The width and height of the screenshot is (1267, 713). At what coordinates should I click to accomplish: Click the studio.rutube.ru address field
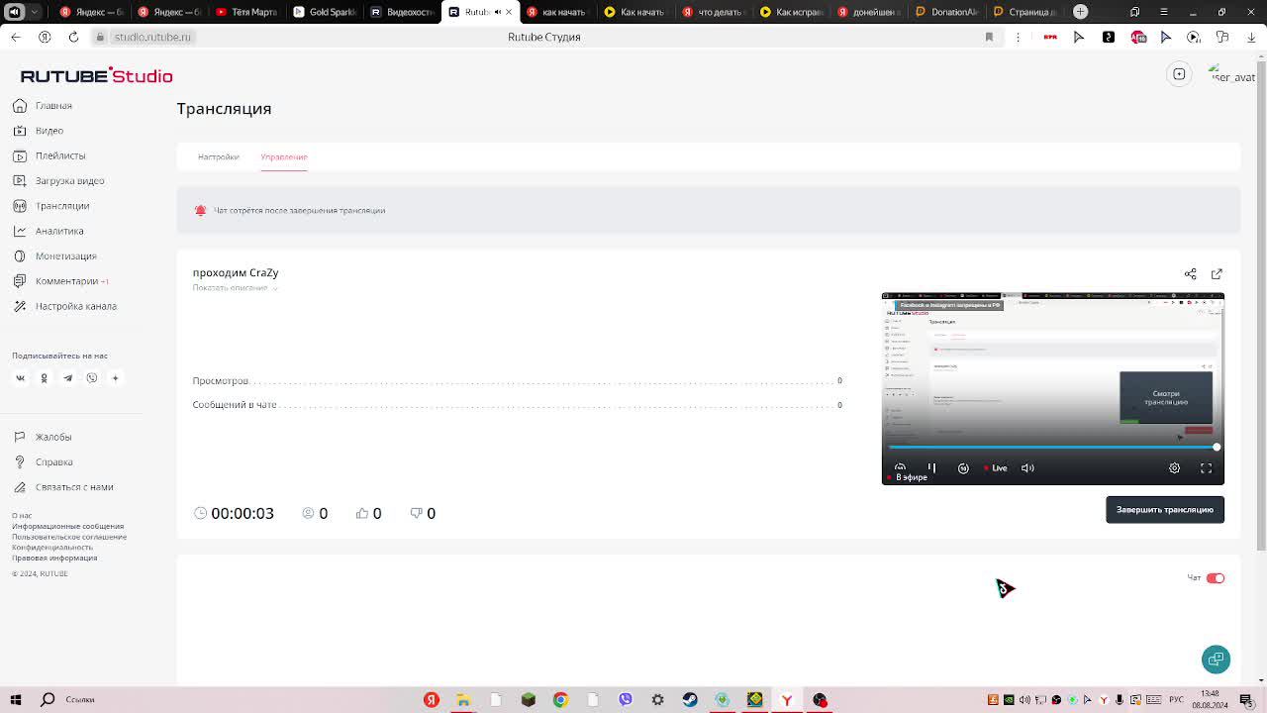point(151,37)
